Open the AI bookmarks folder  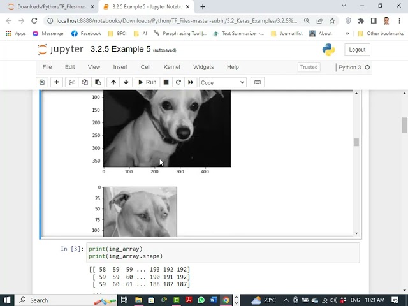coord(140,33)
